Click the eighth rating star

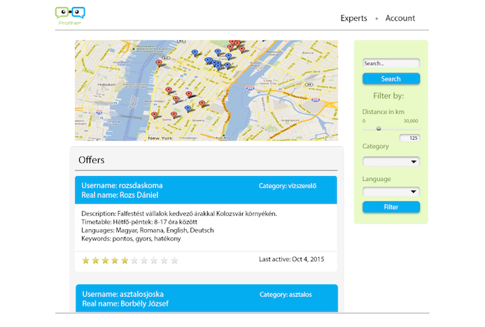tap(155, 261)
